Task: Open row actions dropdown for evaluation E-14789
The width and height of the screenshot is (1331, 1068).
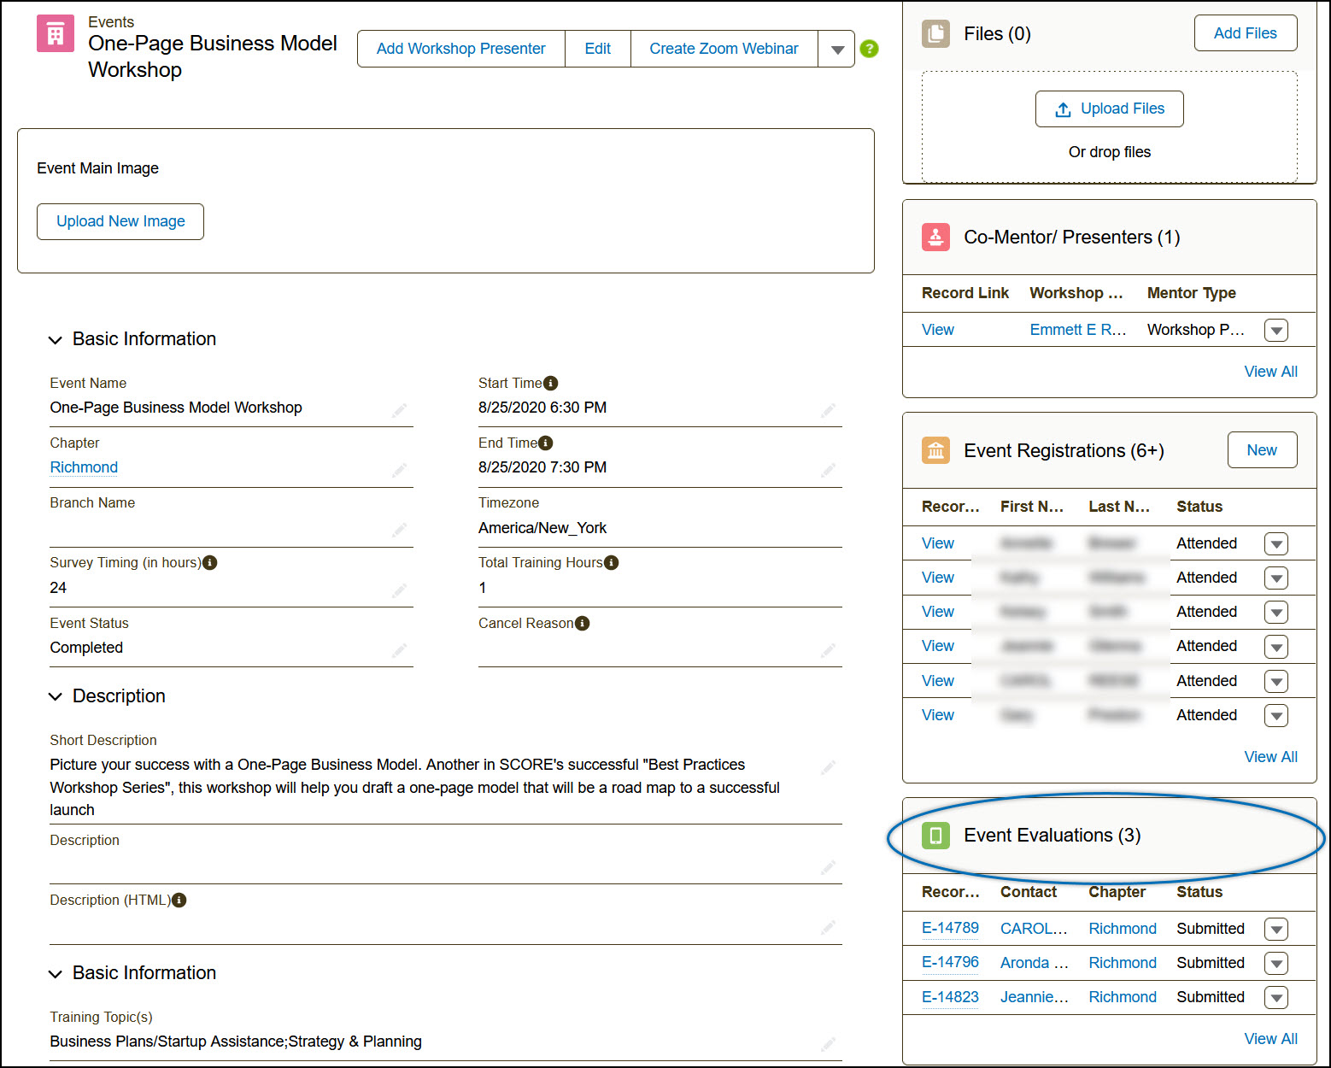Action: click(x=1275, y=929)
